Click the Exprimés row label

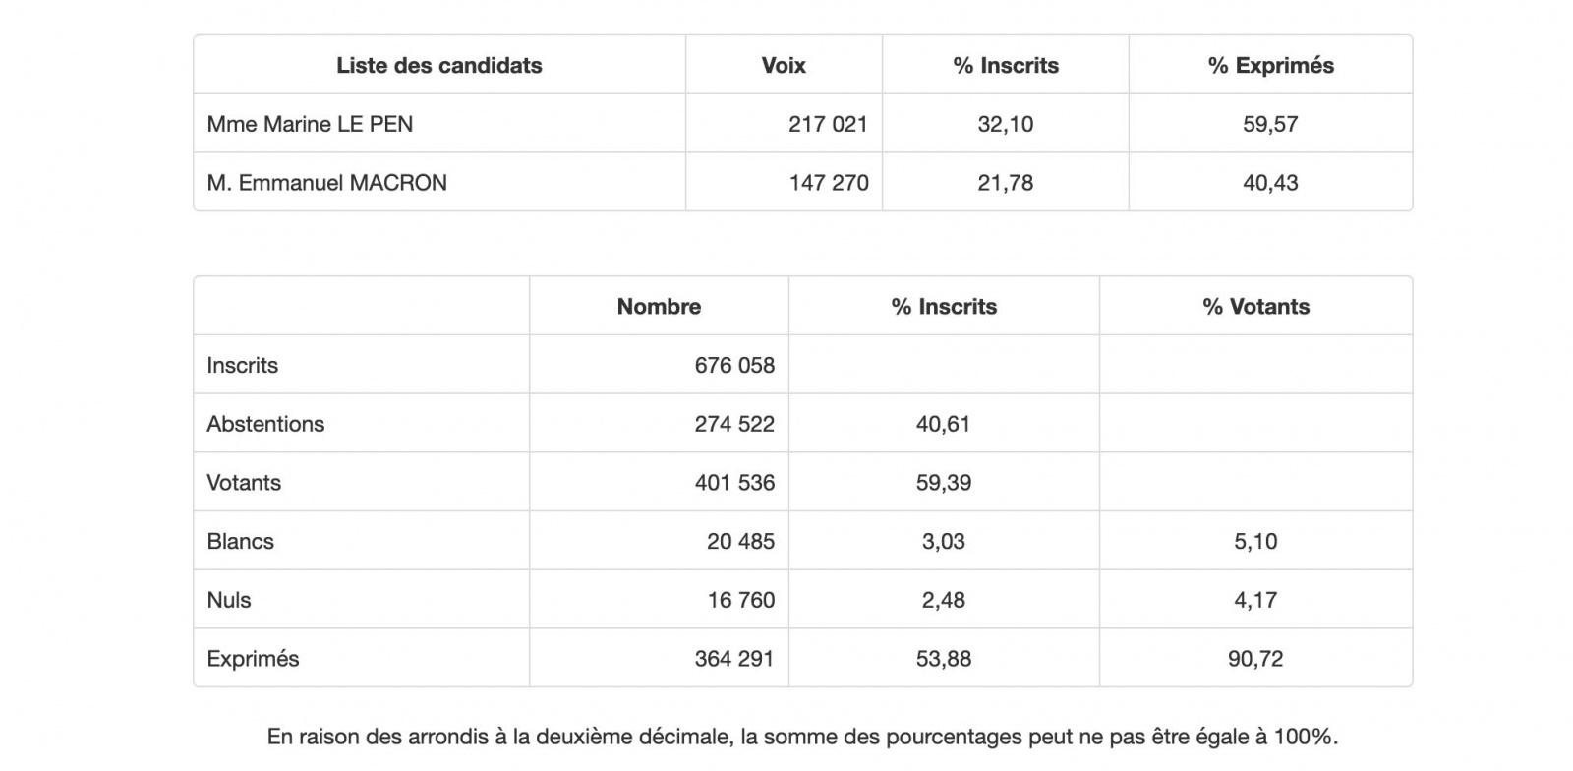(253, 659)
